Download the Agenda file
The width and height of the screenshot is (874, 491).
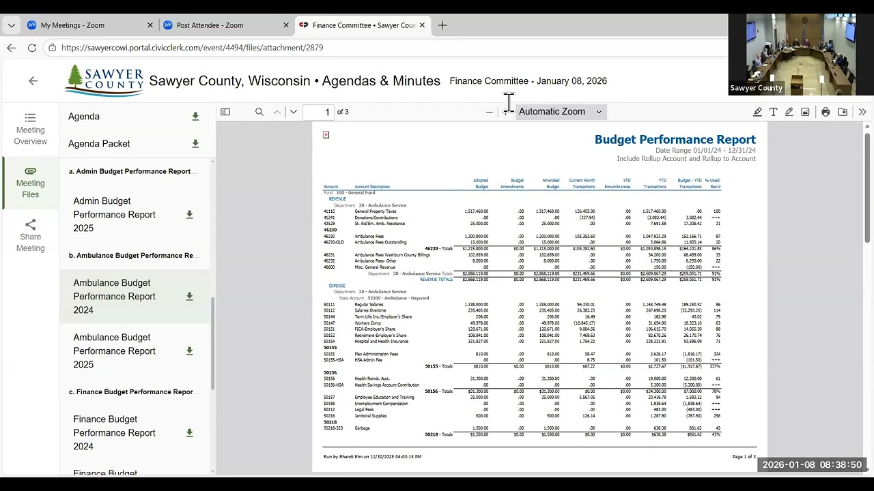point(195,117)
